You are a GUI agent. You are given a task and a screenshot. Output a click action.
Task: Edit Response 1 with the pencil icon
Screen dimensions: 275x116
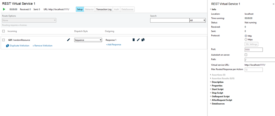(138, 40)
